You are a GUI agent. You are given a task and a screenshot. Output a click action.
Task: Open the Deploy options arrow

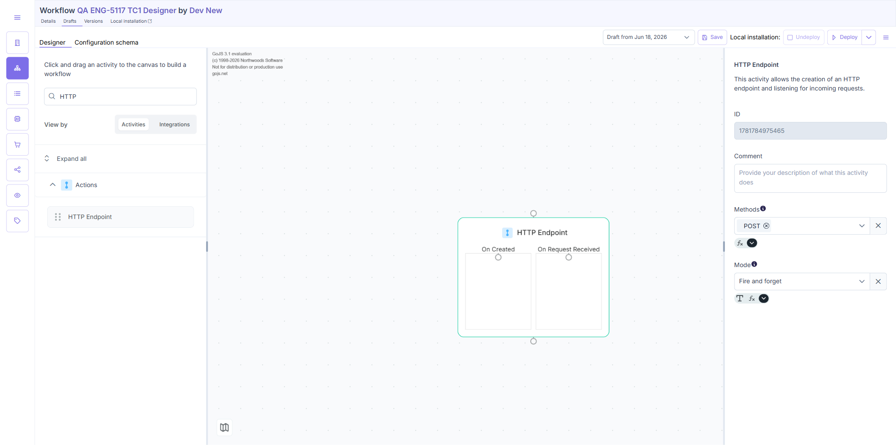[x=869, y=37]
